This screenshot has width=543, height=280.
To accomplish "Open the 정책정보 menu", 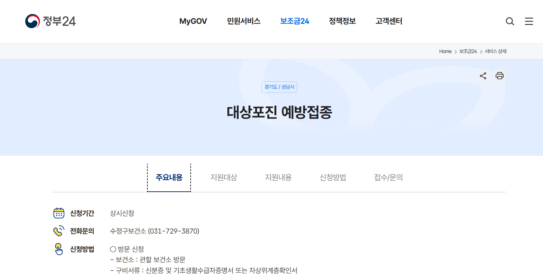I will 342,21.
